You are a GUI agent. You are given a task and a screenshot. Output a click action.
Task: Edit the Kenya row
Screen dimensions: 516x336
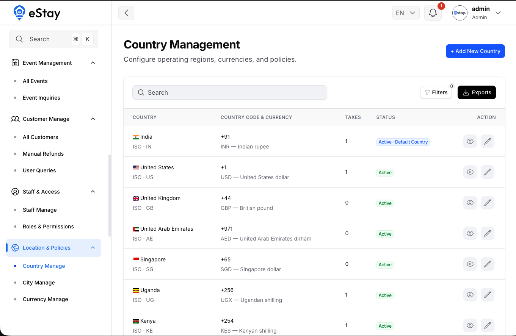(488, 325)
